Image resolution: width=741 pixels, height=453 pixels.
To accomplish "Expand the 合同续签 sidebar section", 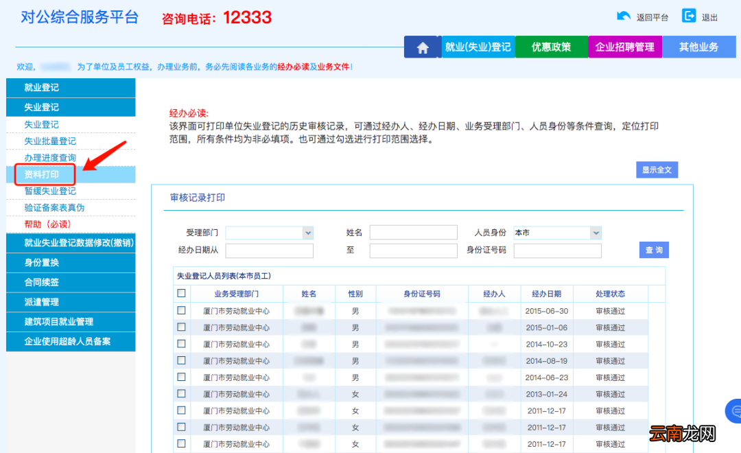I will pyautogui.click(x=71, y=282).
